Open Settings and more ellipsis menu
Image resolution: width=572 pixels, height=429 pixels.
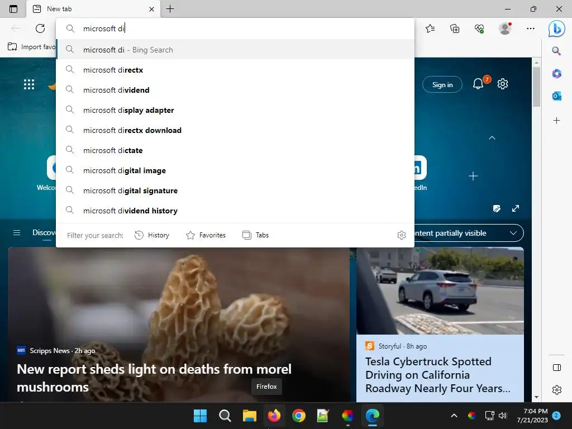point(531,28)
